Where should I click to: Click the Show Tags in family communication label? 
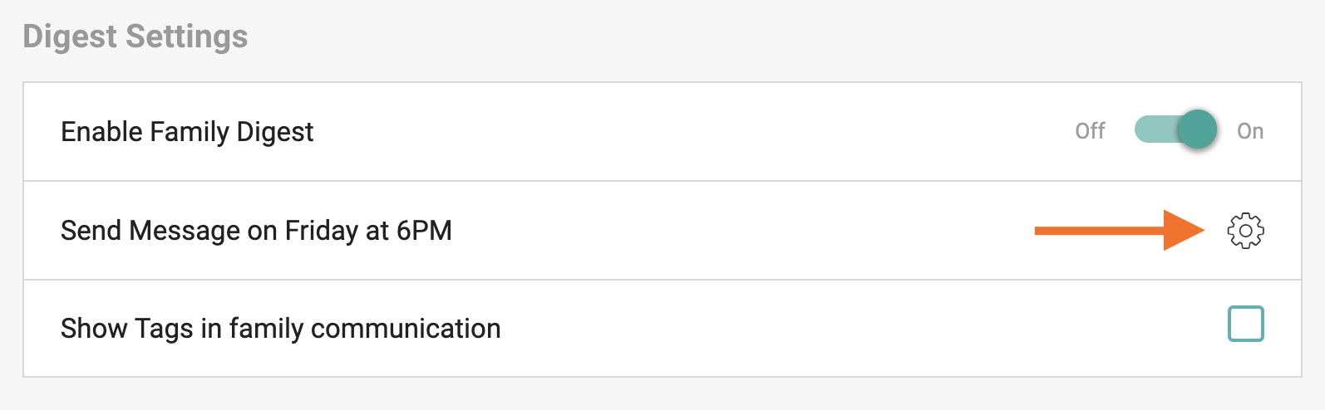[x=281, y=329]
